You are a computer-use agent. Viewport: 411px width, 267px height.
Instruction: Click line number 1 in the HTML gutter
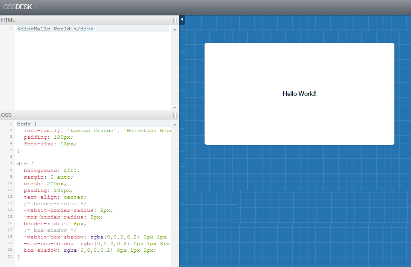pyautogui.click(x=11, y=29)
